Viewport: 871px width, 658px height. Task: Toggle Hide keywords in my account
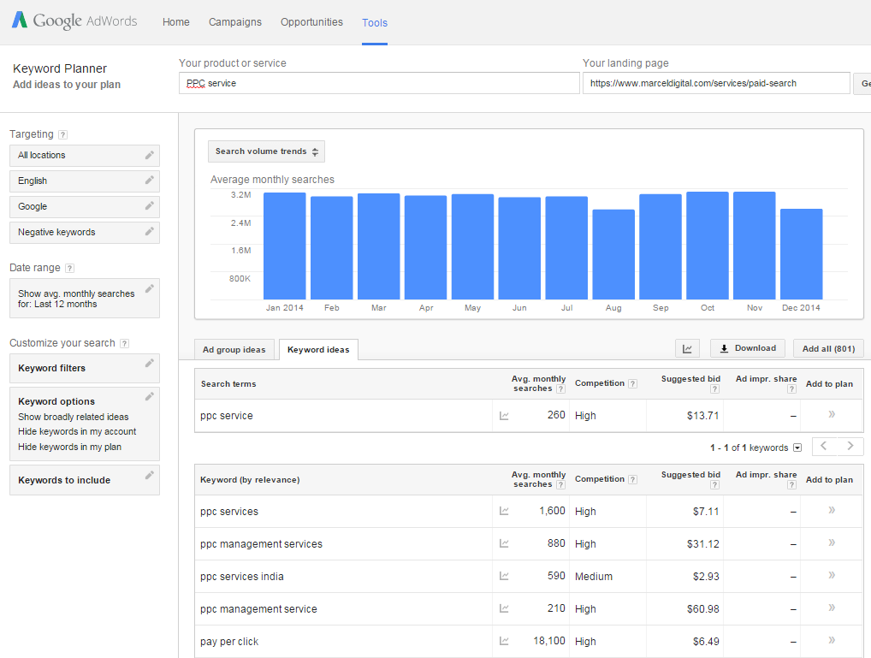[x=77, y=431]
